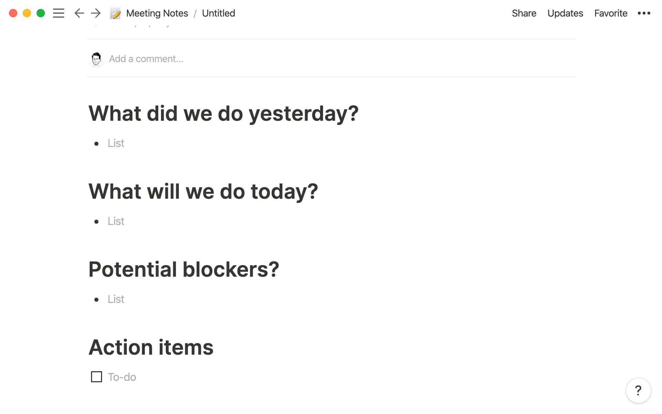Viewport: 662px width, 414px height.
Task: Select the Action items heading
Action: click(x=151, y=347)
